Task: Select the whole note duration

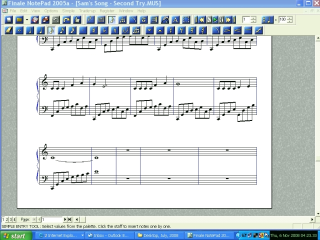Action: (19, 30)
